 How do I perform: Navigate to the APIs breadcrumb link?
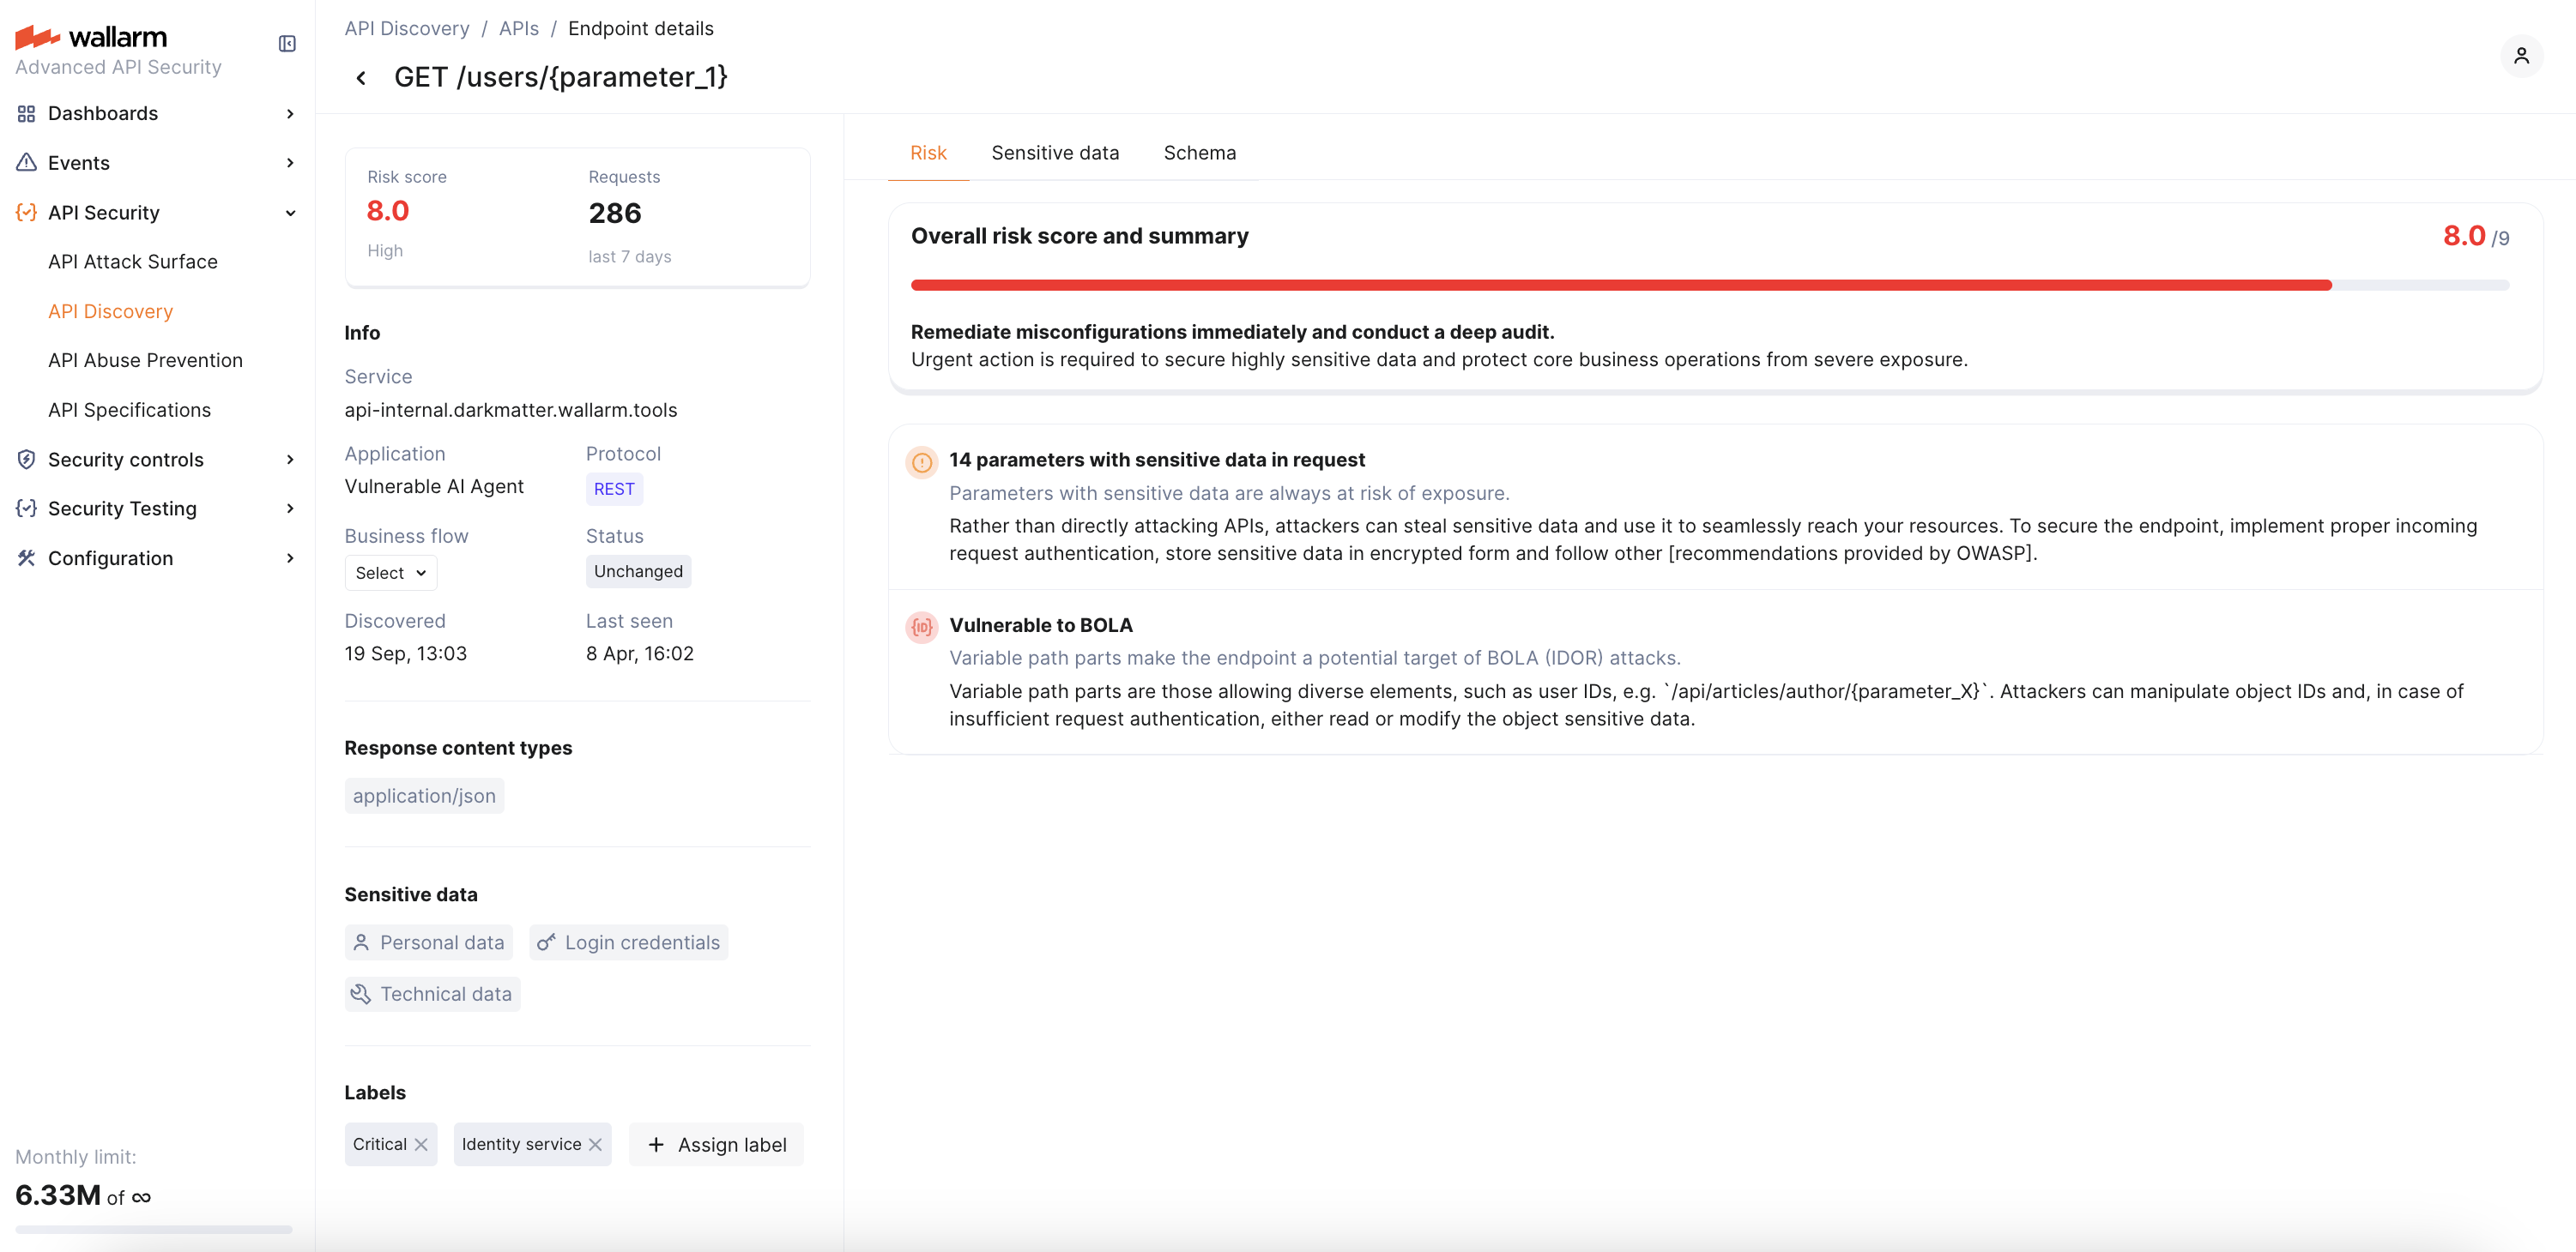[x=518, y=28]
